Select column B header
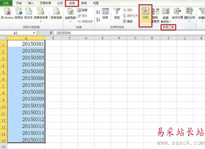 pyautogui.click(x=53, y=38)
